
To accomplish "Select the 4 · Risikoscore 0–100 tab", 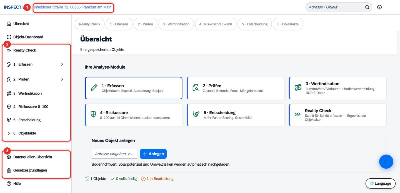I will coord(216,24).
